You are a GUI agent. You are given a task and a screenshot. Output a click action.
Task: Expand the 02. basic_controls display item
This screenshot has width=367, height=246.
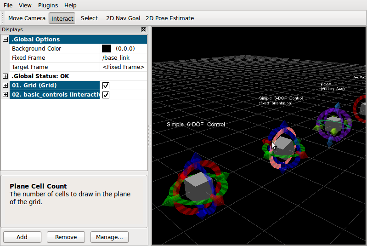[6, 95]
